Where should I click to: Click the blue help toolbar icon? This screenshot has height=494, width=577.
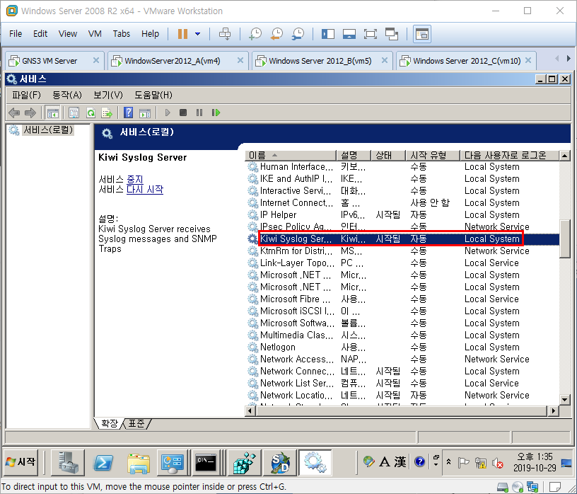coord(129,113)
